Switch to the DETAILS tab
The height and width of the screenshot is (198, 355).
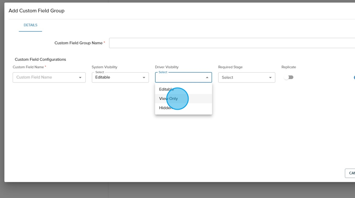click(30, 25)
